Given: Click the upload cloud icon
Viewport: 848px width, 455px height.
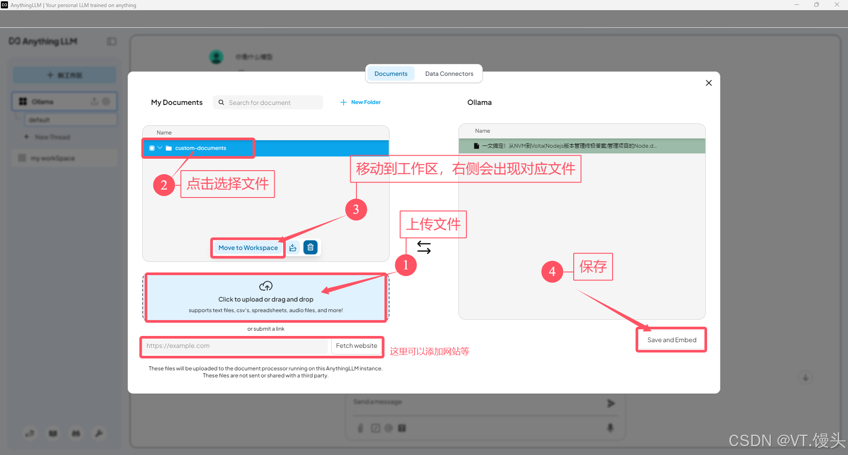Looking at the screenshot, I should 266,286.
